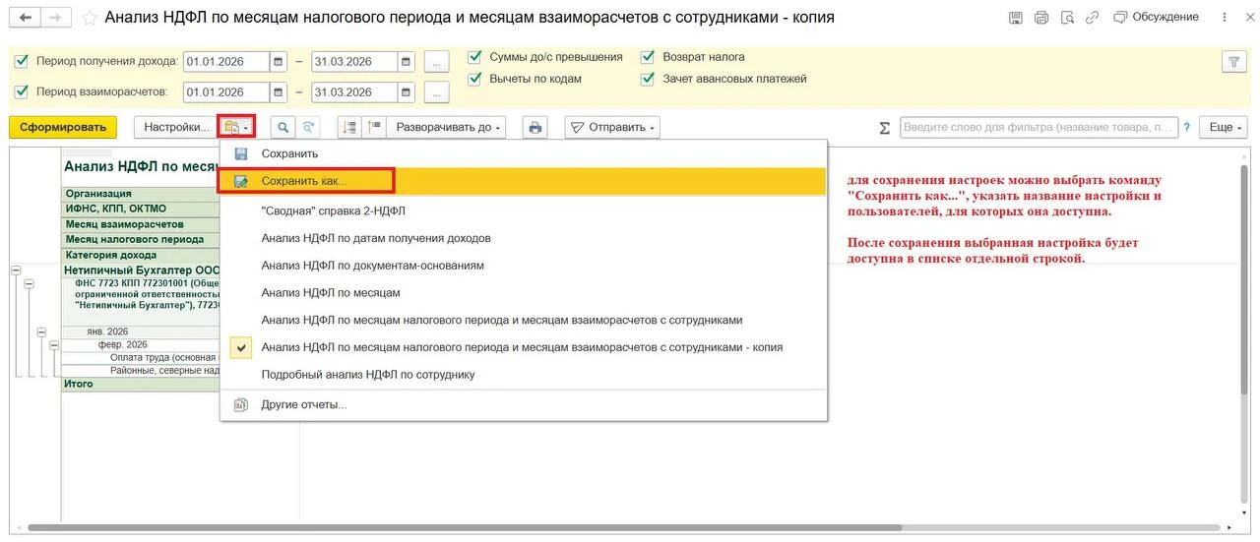1260x542 pixels.
Task: Toggle 'Период взаиморасчетов' checkbox
Action: click(22, 92)
